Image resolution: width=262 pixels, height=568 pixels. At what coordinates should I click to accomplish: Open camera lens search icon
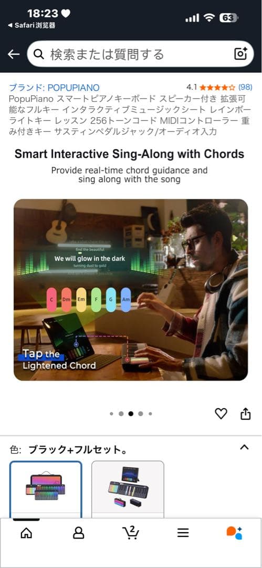point(240,54)
